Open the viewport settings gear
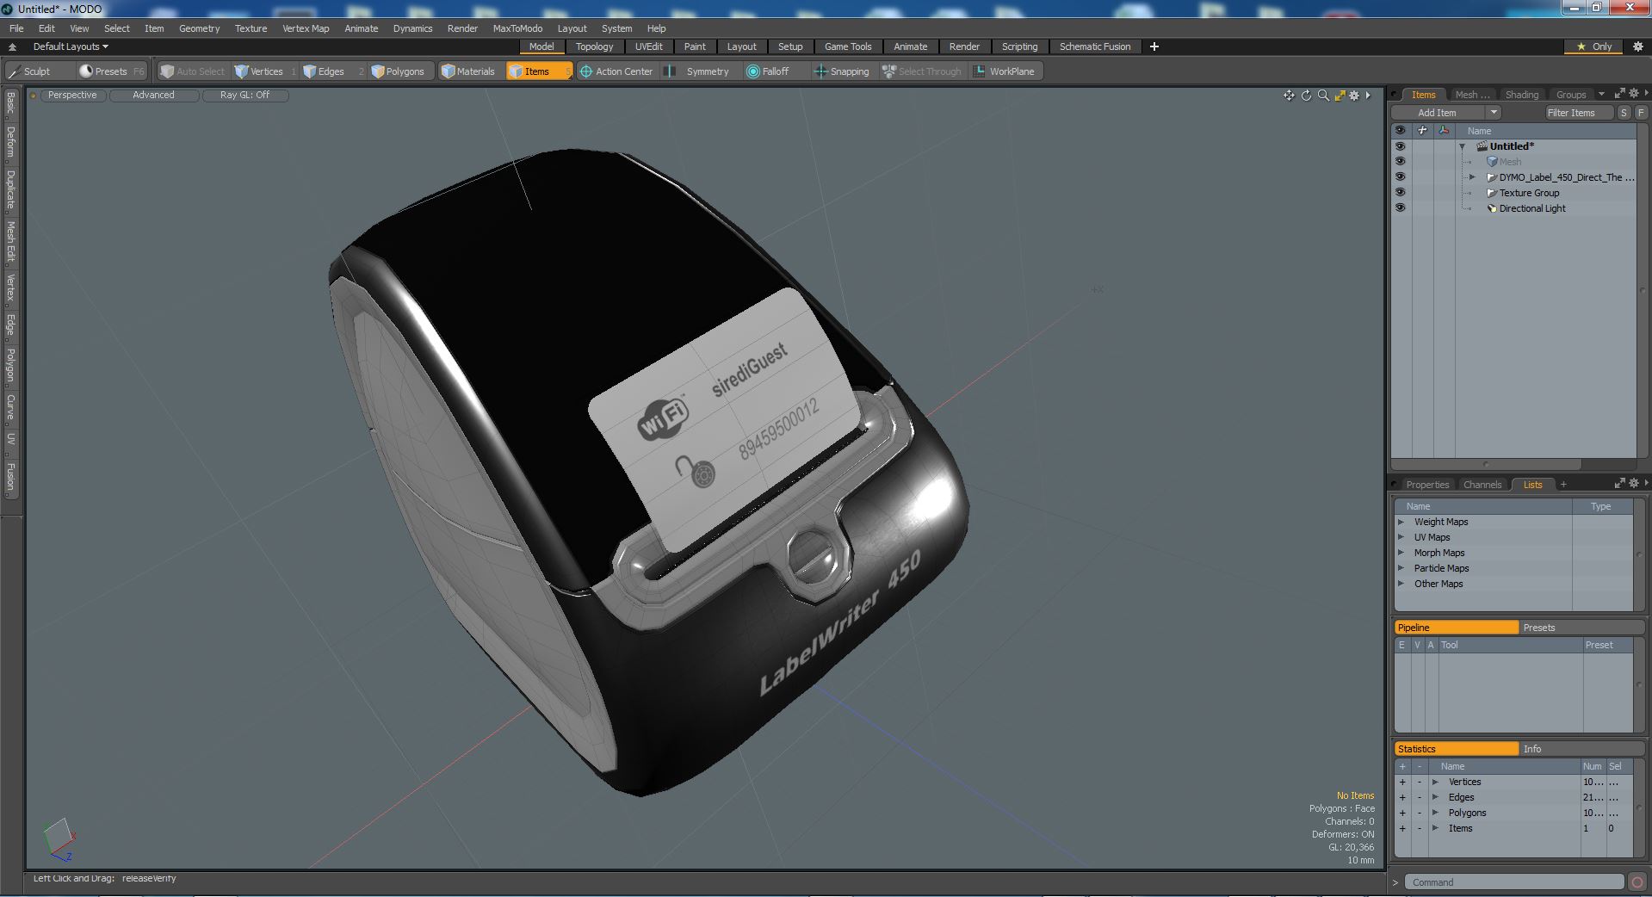Screen dimensions: 1652x897 pos(1354,96)
